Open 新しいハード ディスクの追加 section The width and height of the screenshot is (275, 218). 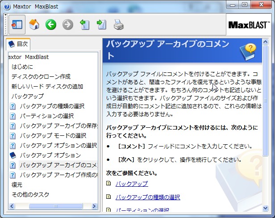pyautogui.click(x=47, y=86)
